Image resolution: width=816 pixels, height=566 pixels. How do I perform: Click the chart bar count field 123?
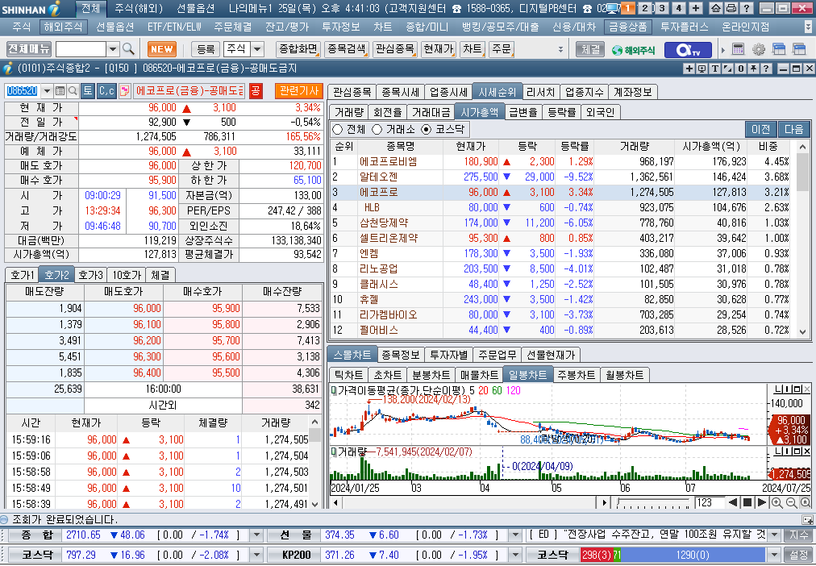point(710,502)
